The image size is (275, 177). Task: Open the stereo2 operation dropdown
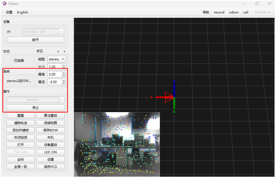point(62,100)
